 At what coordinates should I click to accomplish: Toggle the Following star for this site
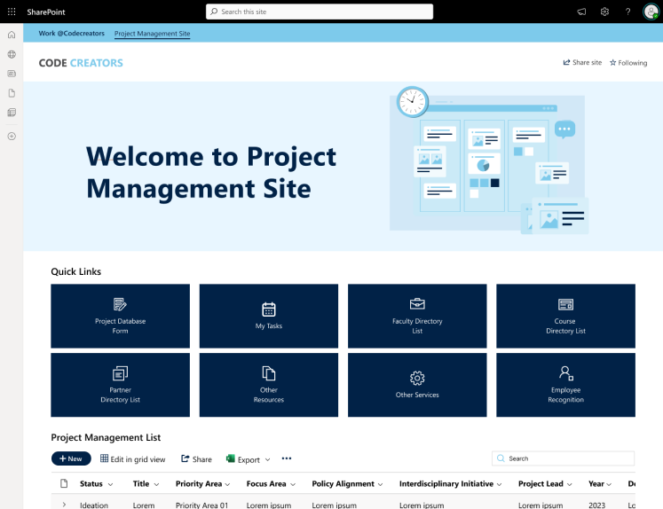click(628, 63)
